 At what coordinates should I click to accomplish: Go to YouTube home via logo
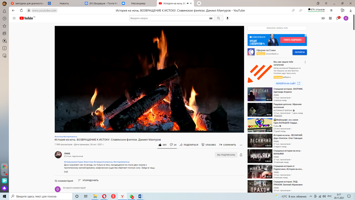[x=27, y=18]
